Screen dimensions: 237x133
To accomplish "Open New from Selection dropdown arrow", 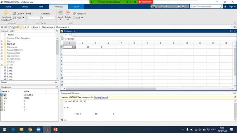I will (11, 20).
